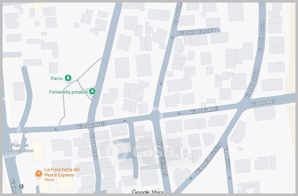Image resolution: width=298 pixels, height=196 pixels.
Task: Open La Fraschetta del Pesce Express label
Action: tap(62, 172)
